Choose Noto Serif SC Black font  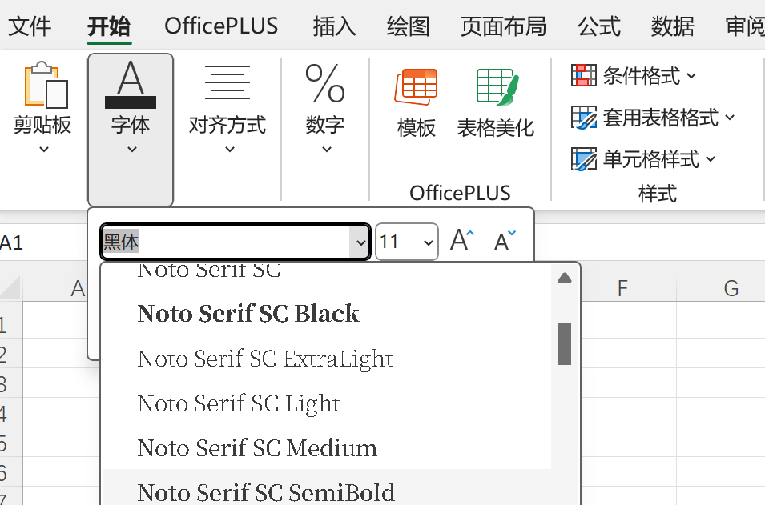pos(248,314)
